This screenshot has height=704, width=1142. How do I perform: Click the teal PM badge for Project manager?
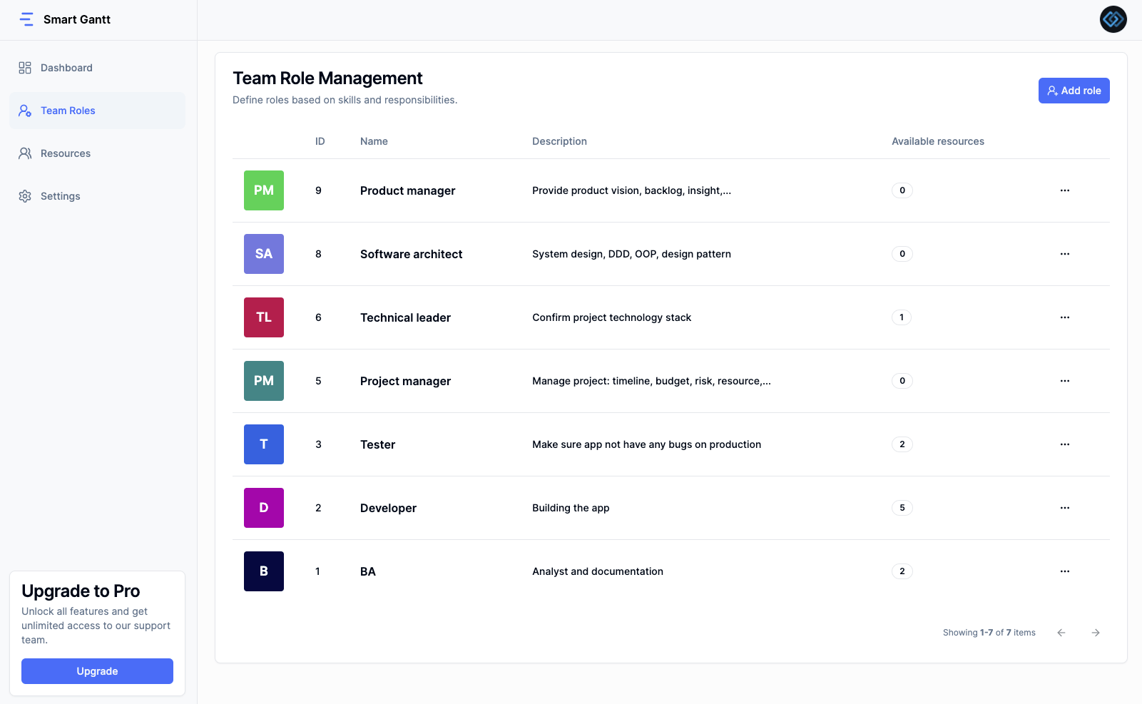pos(264,381)
